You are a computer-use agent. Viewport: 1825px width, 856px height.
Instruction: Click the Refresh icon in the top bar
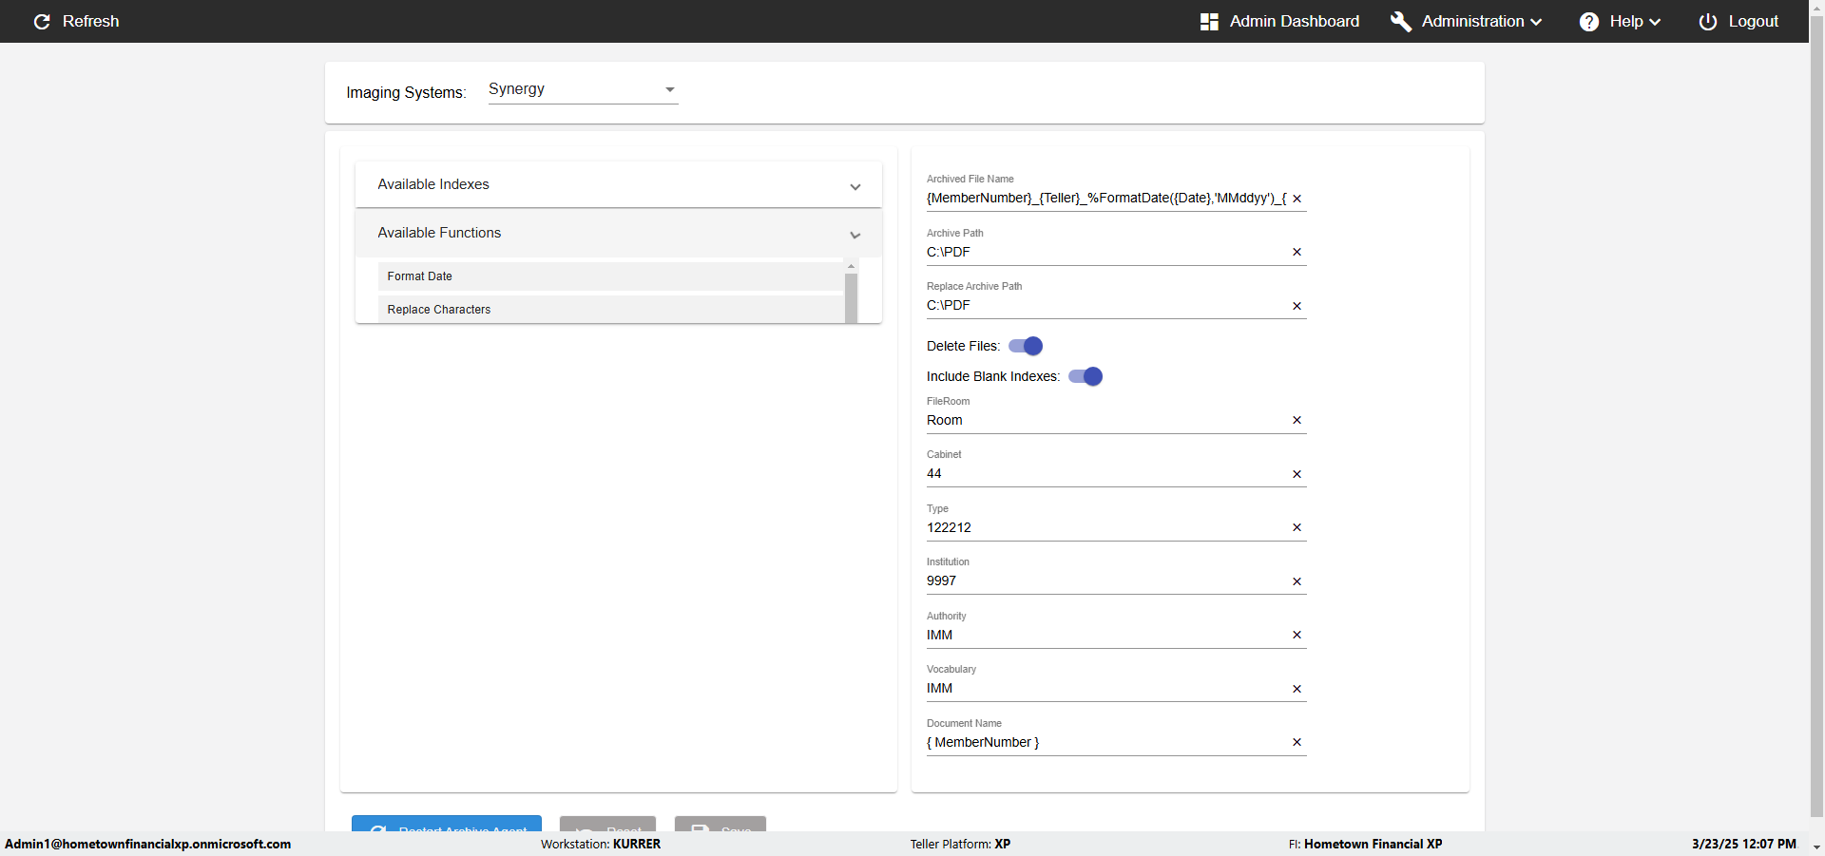pos(42,22)
